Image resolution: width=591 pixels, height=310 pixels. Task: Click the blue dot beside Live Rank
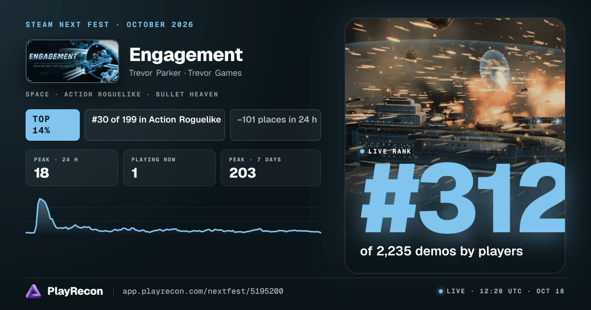pos(362,152)
